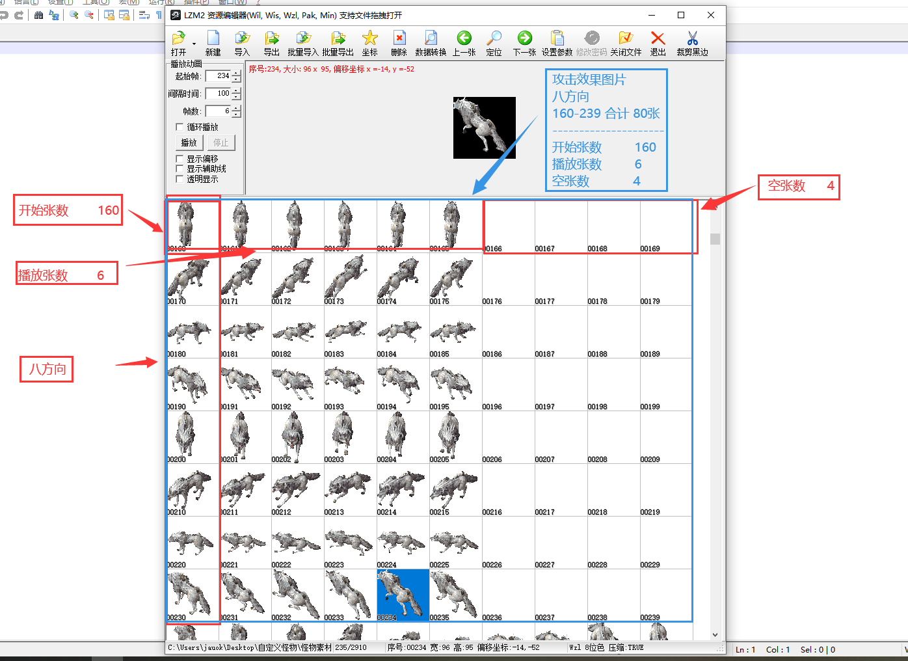Viewport: 908px width, 661px height.
Task: Decrease 帧数 value with down arrow
Action: (236, 115)
